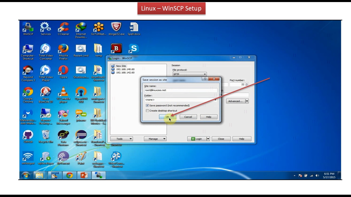Adjust the Port number spinner arrows
Image resolution: width=351 pixels, height=197 pixels.
tap(247, 84)
